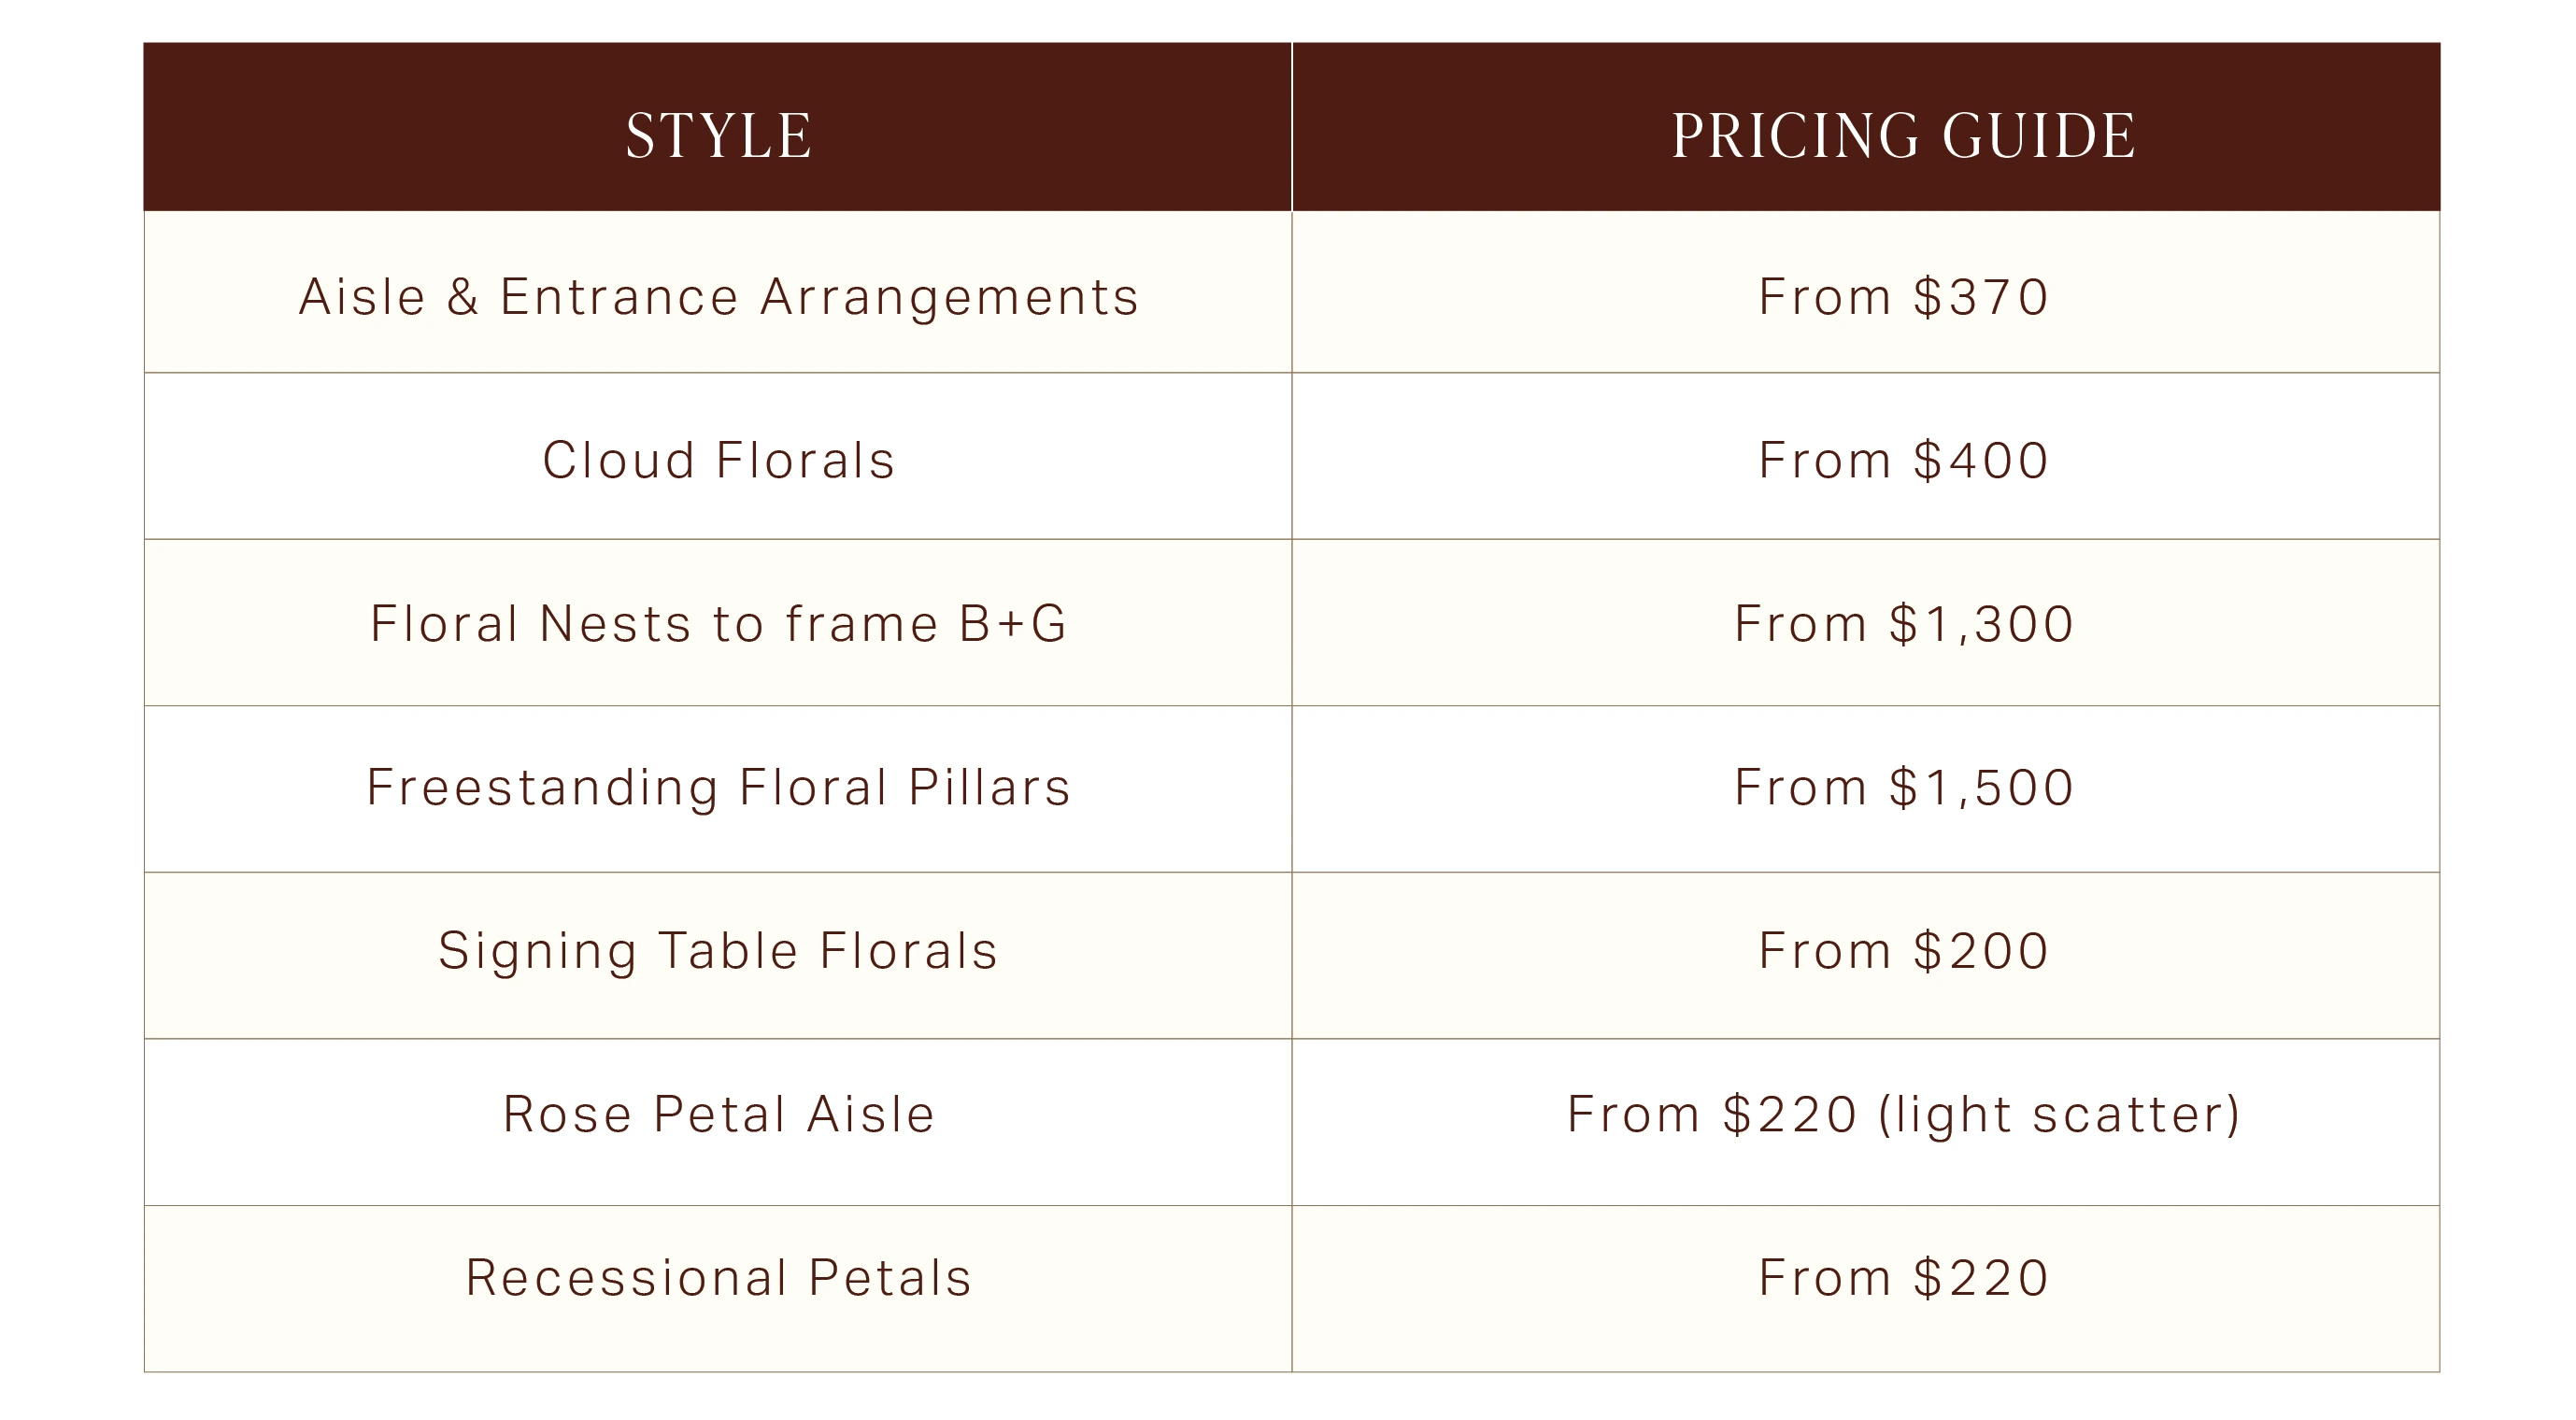The width and height of the screenshot is (2576, 1420).
Task: Click the From $220 (light scatter) text
Action: pyautogui.click(x=1903, y=1114)
